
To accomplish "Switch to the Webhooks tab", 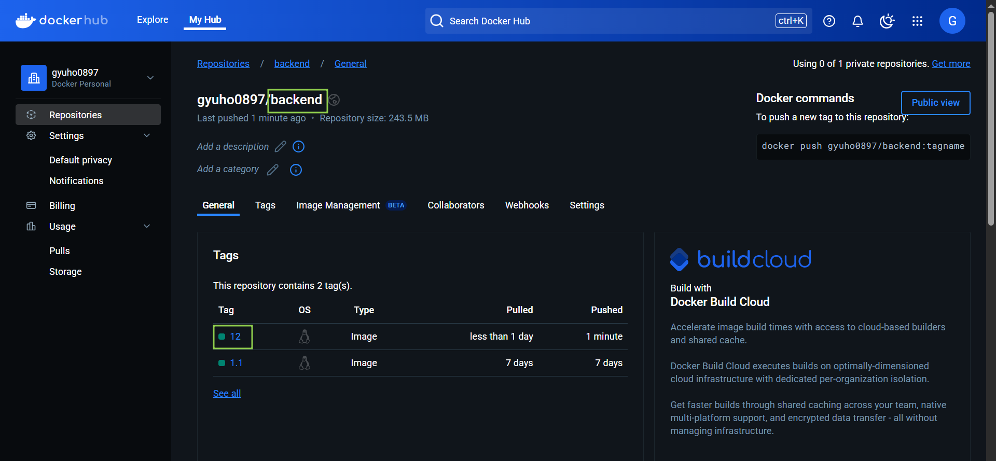I will [x=527, y=205].
